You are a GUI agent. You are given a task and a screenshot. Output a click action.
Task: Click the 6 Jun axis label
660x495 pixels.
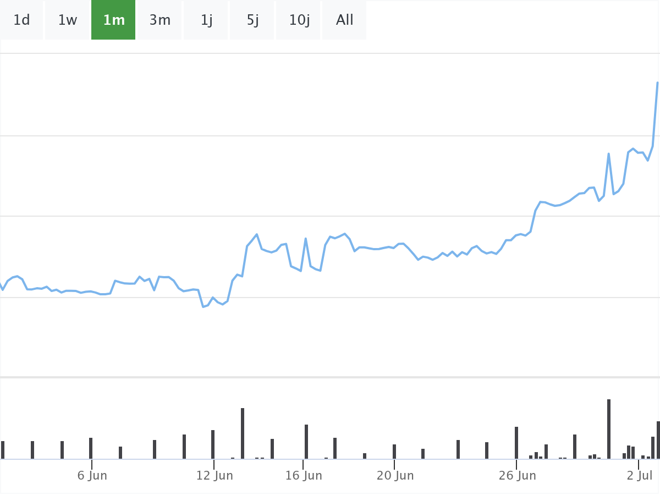pos(92,476)
